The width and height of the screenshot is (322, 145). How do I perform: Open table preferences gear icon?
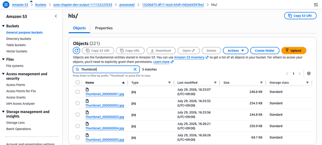[x=309, y=73]
